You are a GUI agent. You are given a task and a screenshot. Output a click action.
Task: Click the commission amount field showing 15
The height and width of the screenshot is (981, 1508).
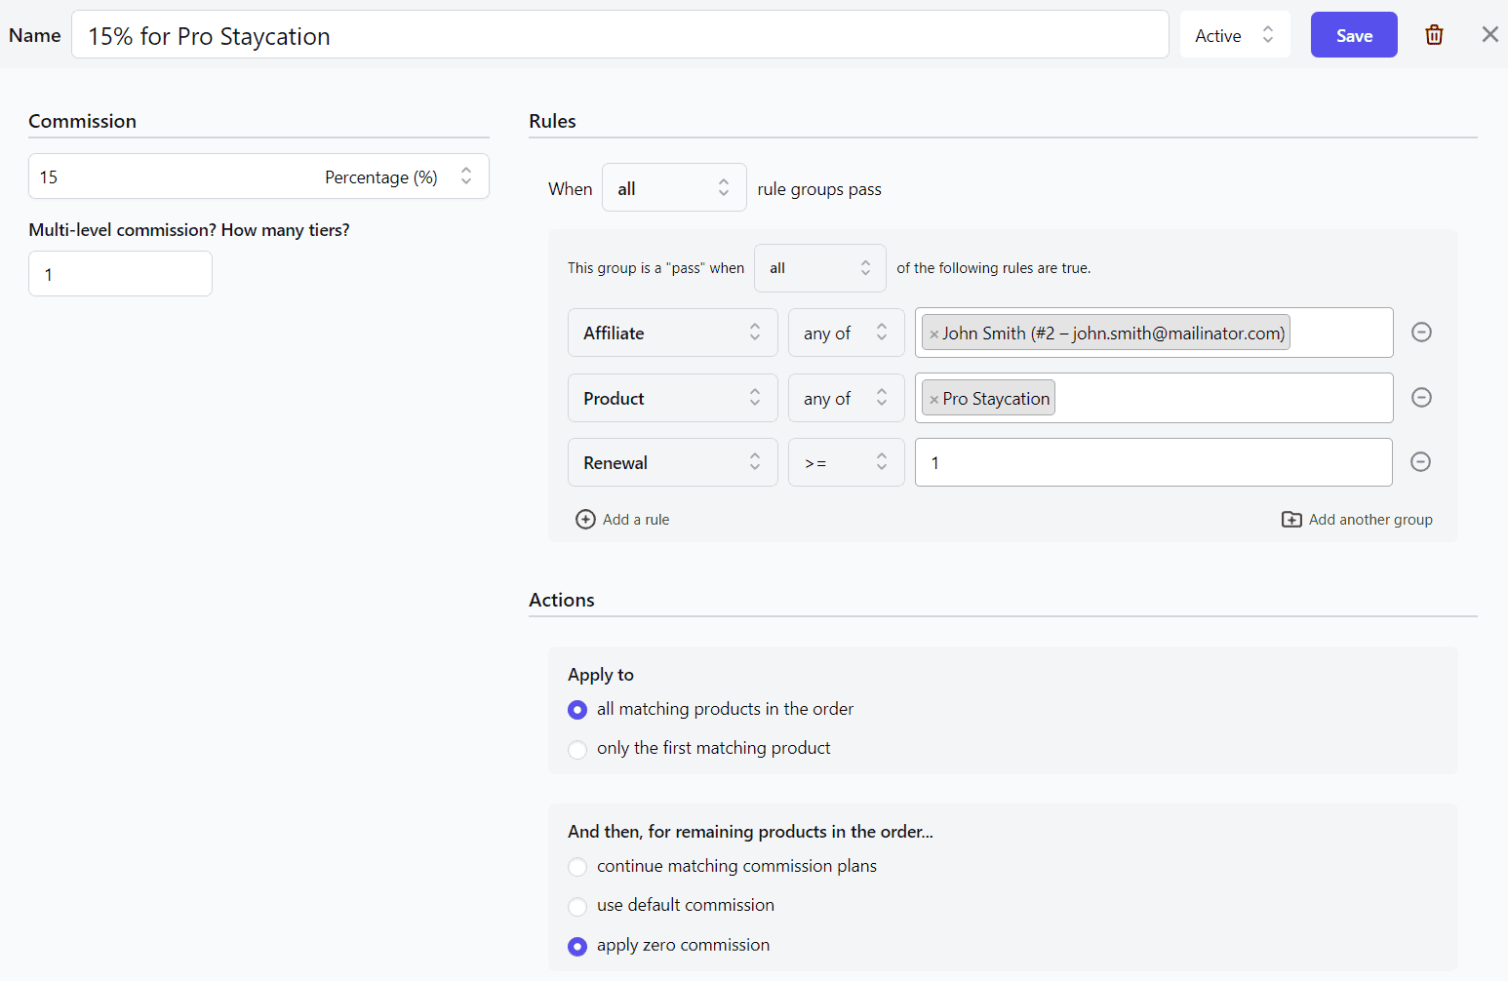coord(174,177)
